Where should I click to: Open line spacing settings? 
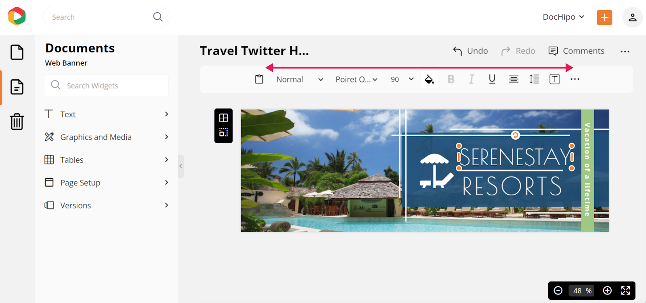[x=534, y=79]
